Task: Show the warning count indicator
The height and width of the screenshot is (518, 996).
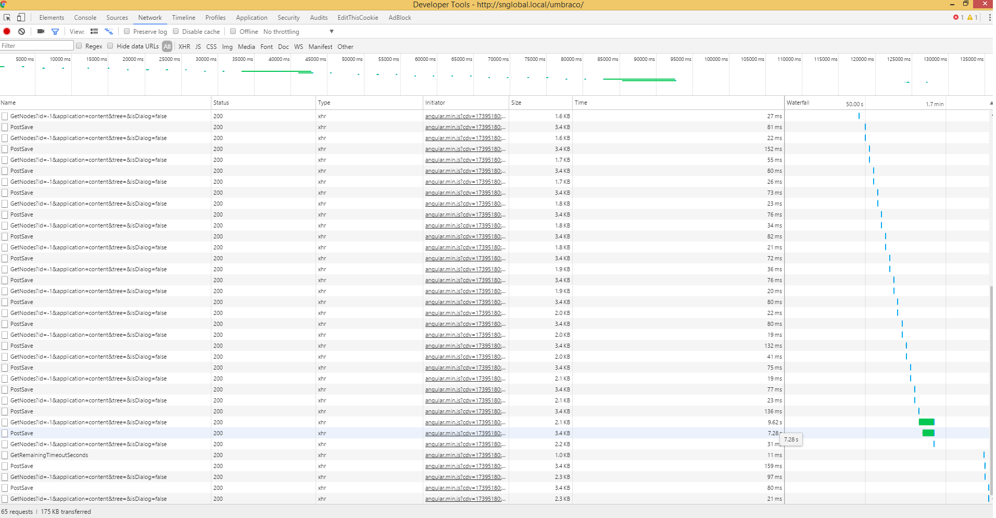Action: 972,18
